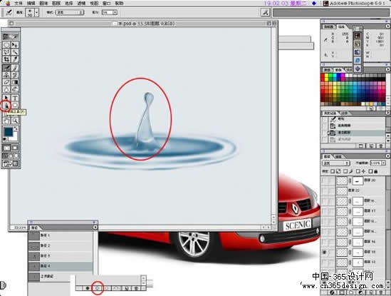Select the Zoom magnifier tool
Viewport: 391px width, 296px height.
15,121
